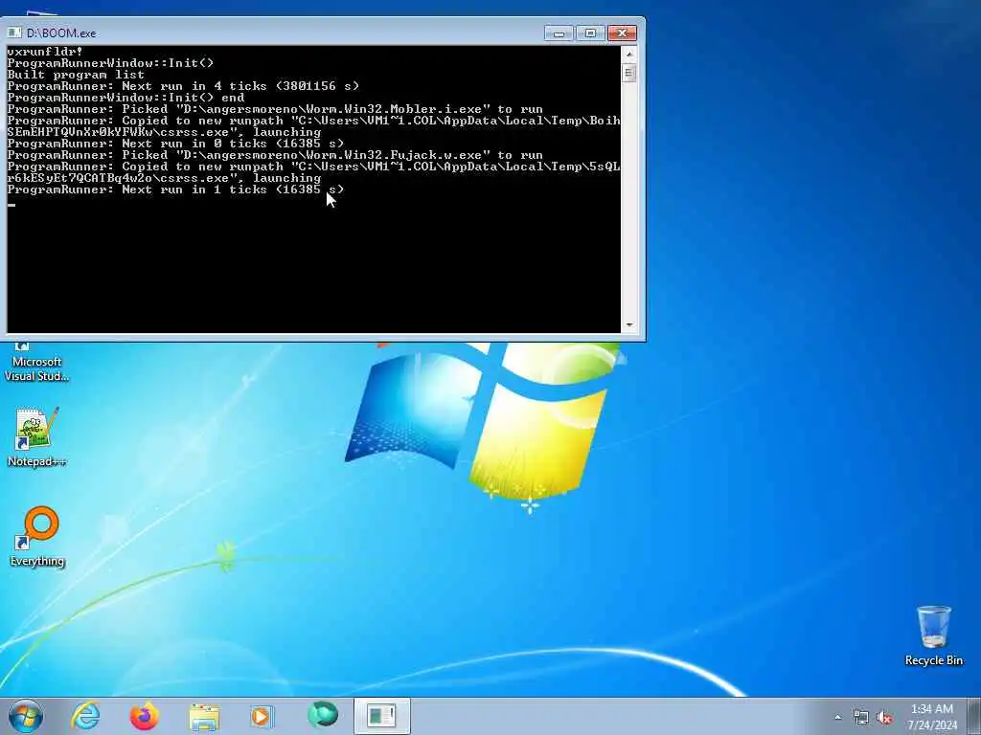Click the console scrollbar down arrow
The width and height of the screenshot is (981, 735).
coord(628,325)
